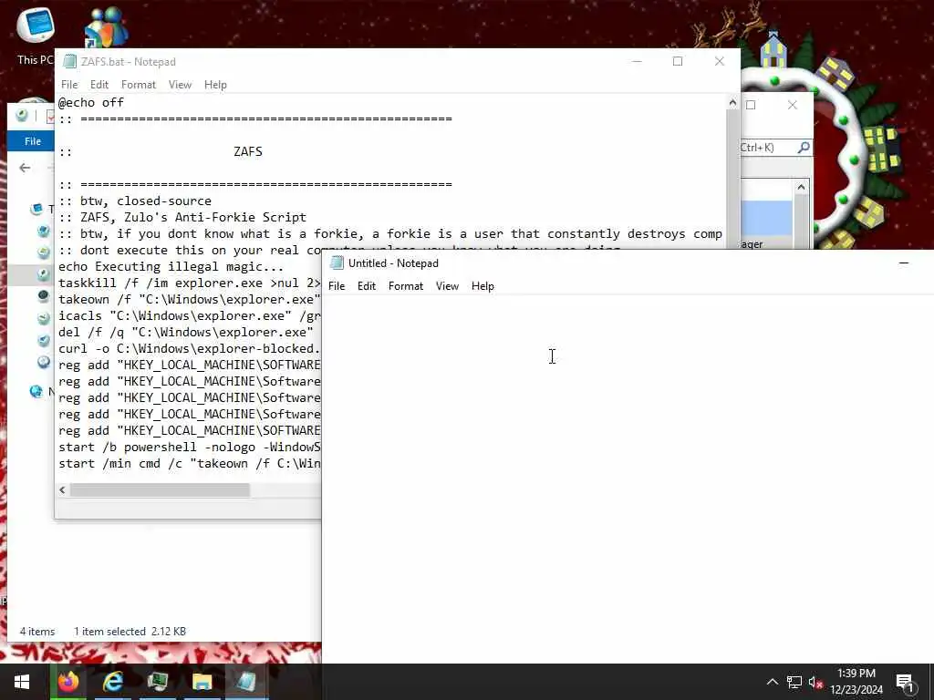Click the '@echo off' line in ZAFS.bat
Image resolution: width=934 pixels, height=700 pixels.
point(91,102)
